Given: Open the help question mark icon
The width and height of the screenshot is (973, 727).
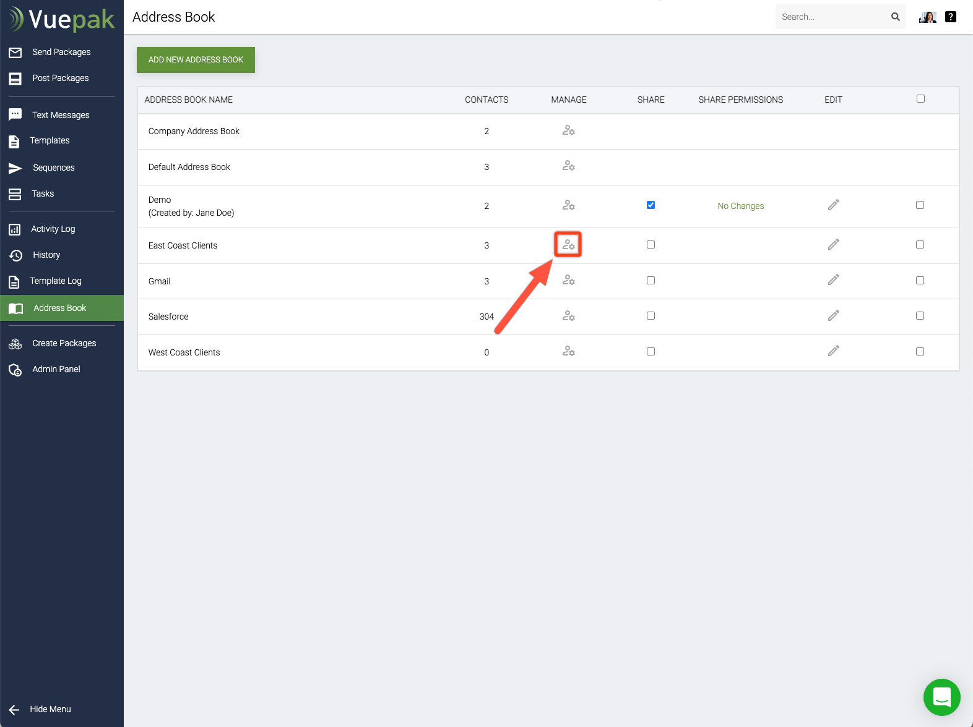Looking at the screenshot, I should (950, 17).
